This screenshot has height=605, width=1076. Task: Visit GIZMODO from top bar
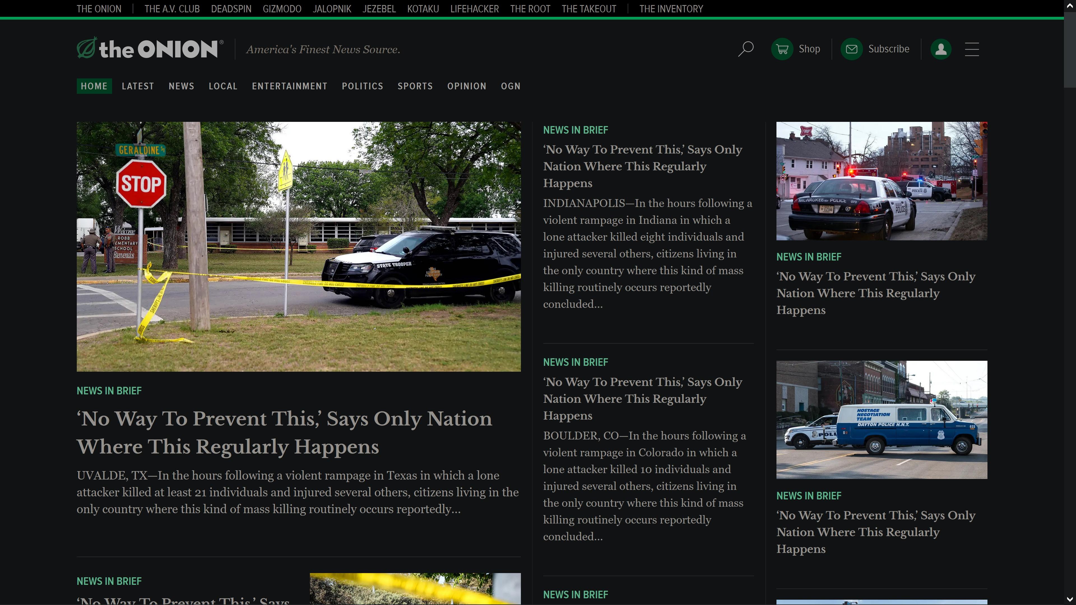tap(282, 9)
